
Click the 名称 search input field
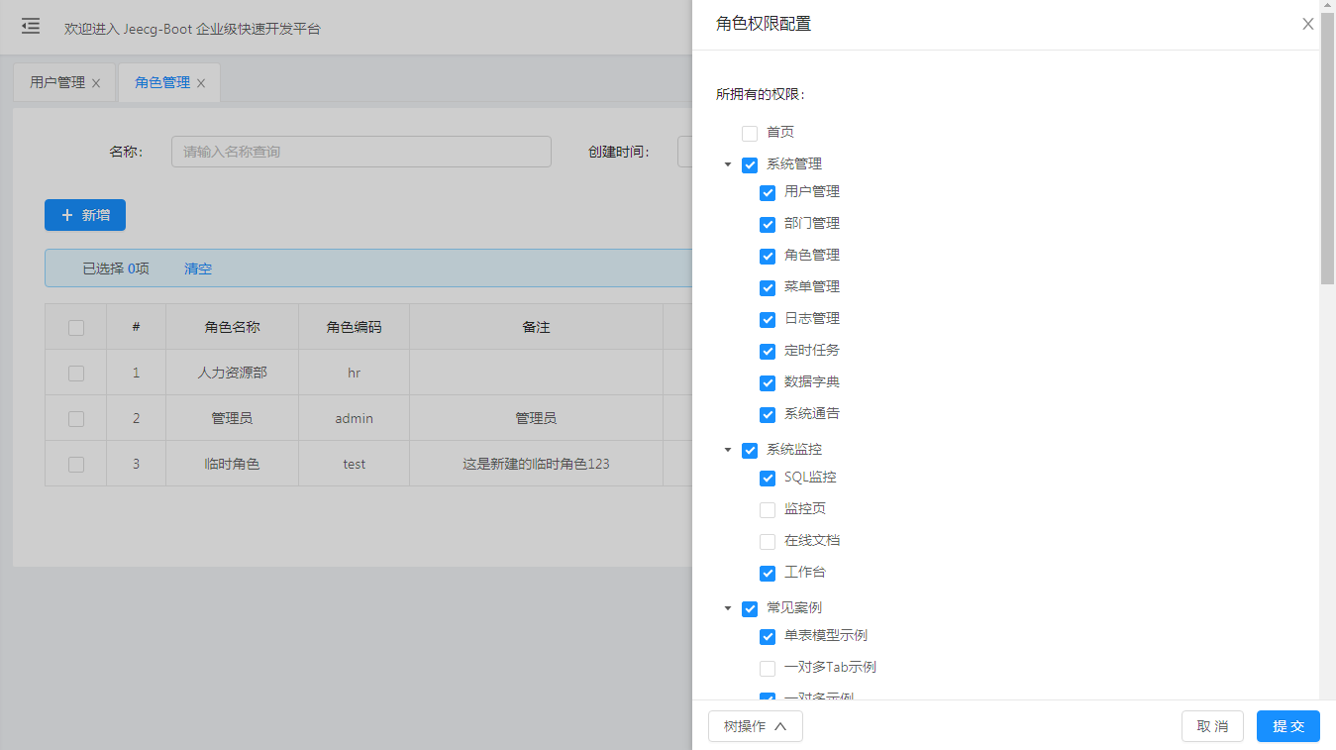(360, 151)
